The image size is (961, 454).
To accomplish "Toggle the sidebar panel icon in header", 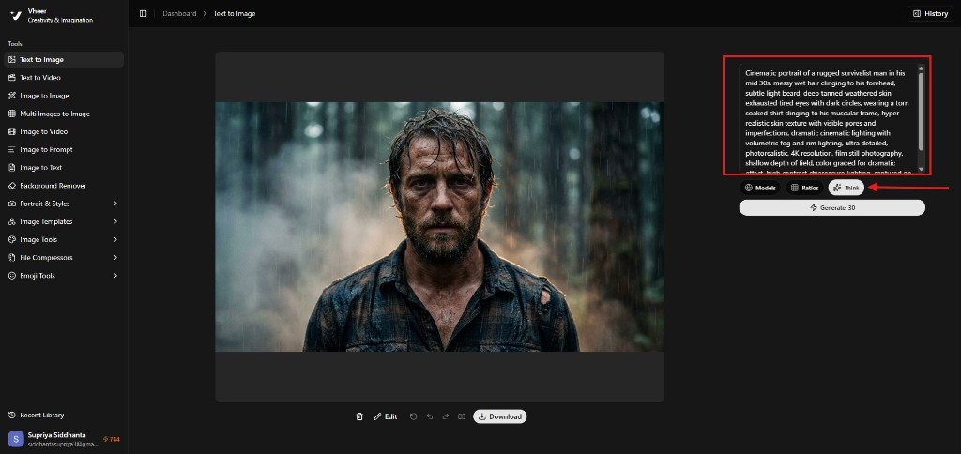I will pos(144,13).
